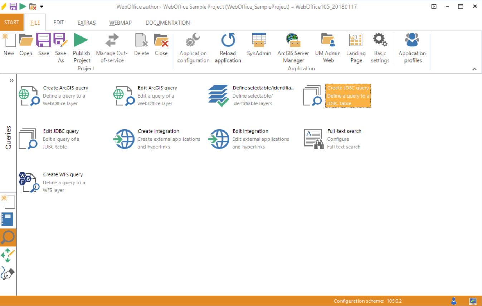Image resolution: width=482 pixels, height=306 pixels.
Task: Switch to the WEBMAP ribbon tab
Action: tap(120, 23)
